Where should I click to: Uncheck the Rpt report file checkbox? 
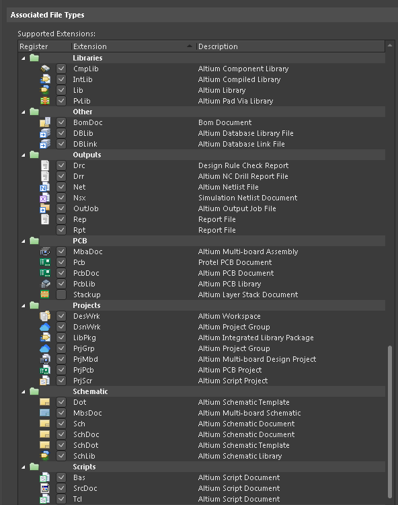[x=61, y=230]
